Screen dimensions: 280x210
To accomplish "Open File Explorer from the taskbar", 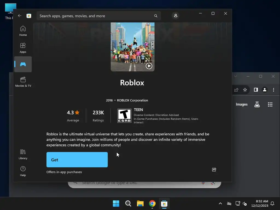I will [x=140, y=203].
